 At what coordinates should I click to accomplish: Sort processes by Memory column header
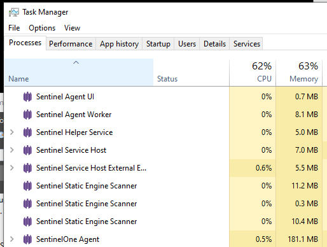(299, 73)
